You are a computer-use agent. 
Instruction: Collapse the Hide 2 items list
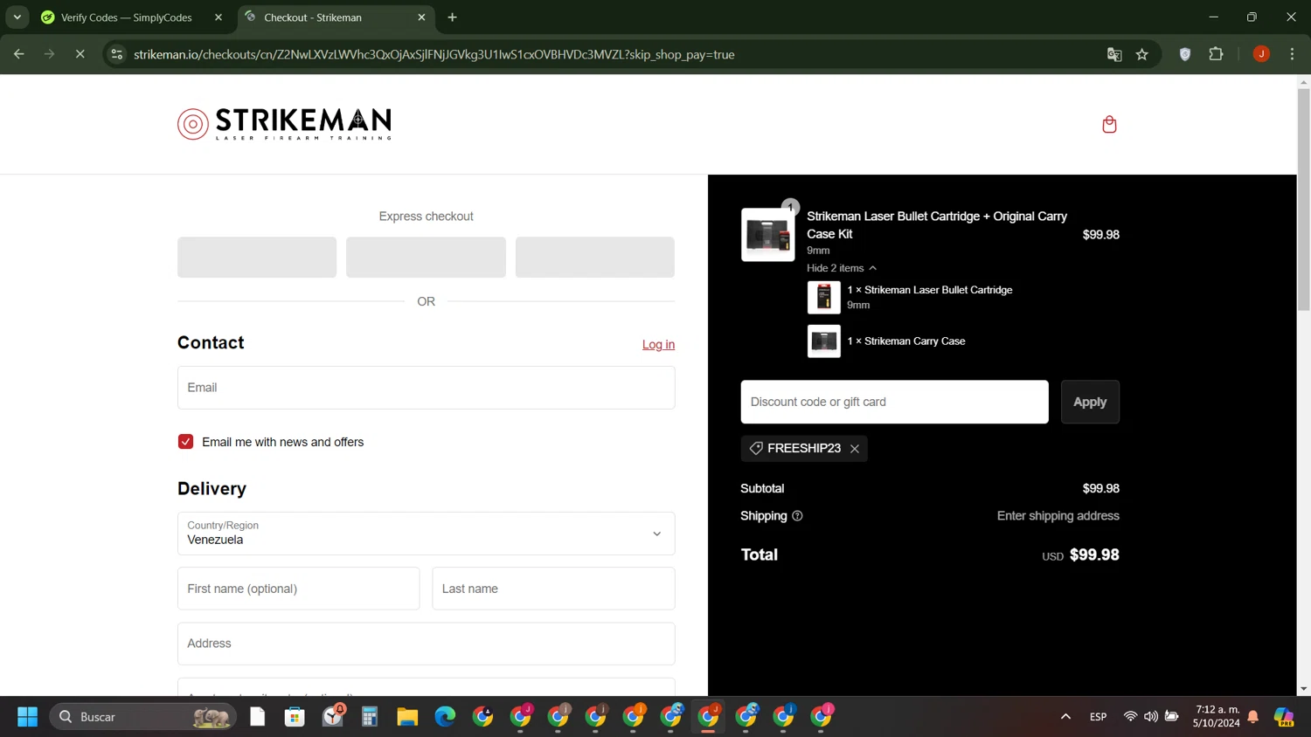point(841,268)
